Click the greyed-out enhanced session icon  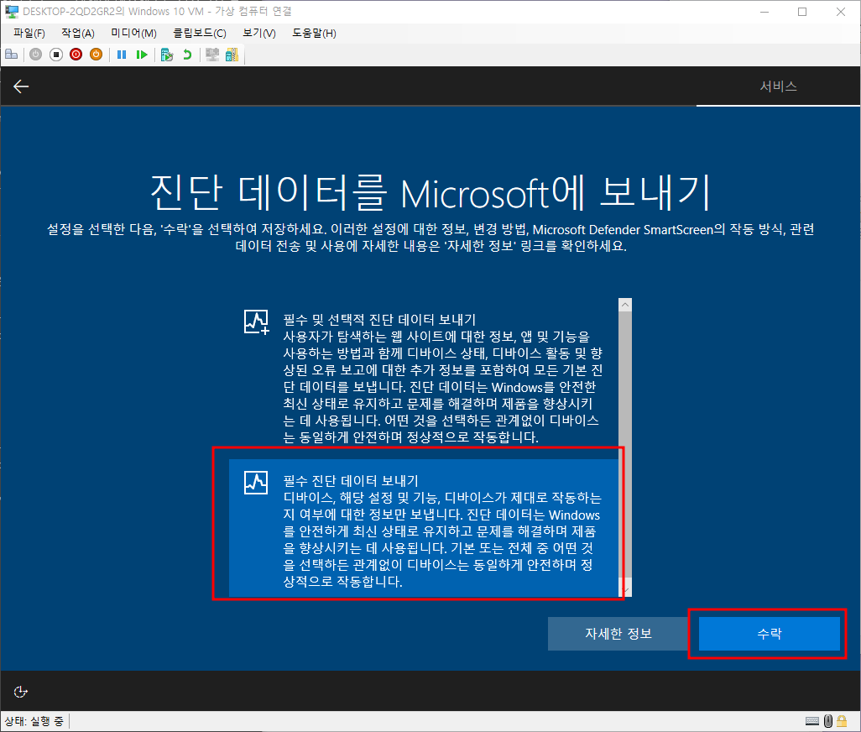(x=212, y=55)
